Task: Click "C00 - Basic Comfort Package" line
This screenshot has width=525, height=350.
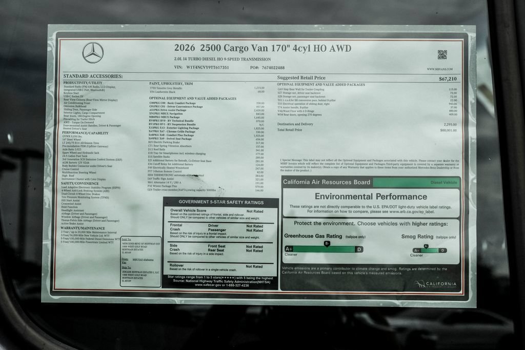Action: pos(172,103)
